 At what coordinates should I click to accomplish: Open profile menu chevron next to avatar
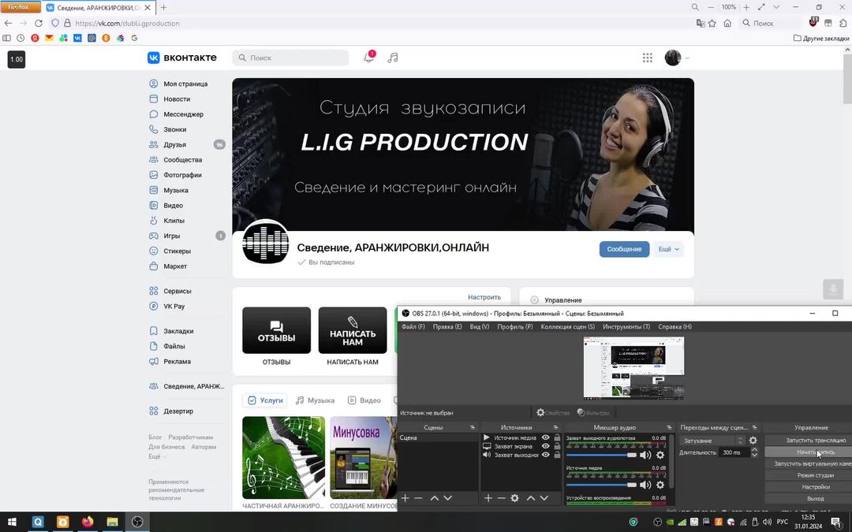tap(687, 58)
